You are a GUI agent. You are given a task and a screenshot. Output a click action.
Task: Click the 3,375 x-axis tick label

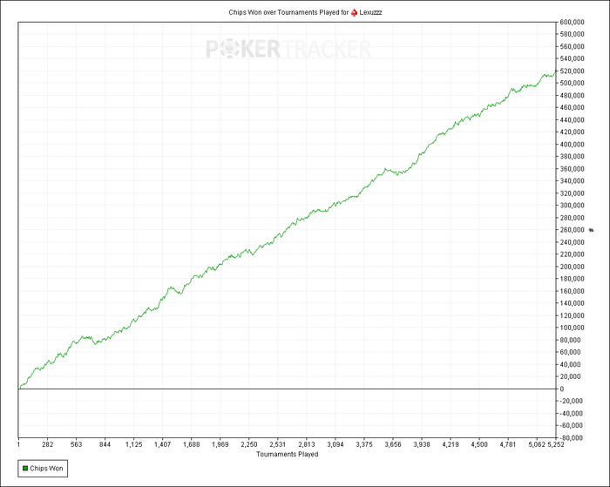coord(364,444)
